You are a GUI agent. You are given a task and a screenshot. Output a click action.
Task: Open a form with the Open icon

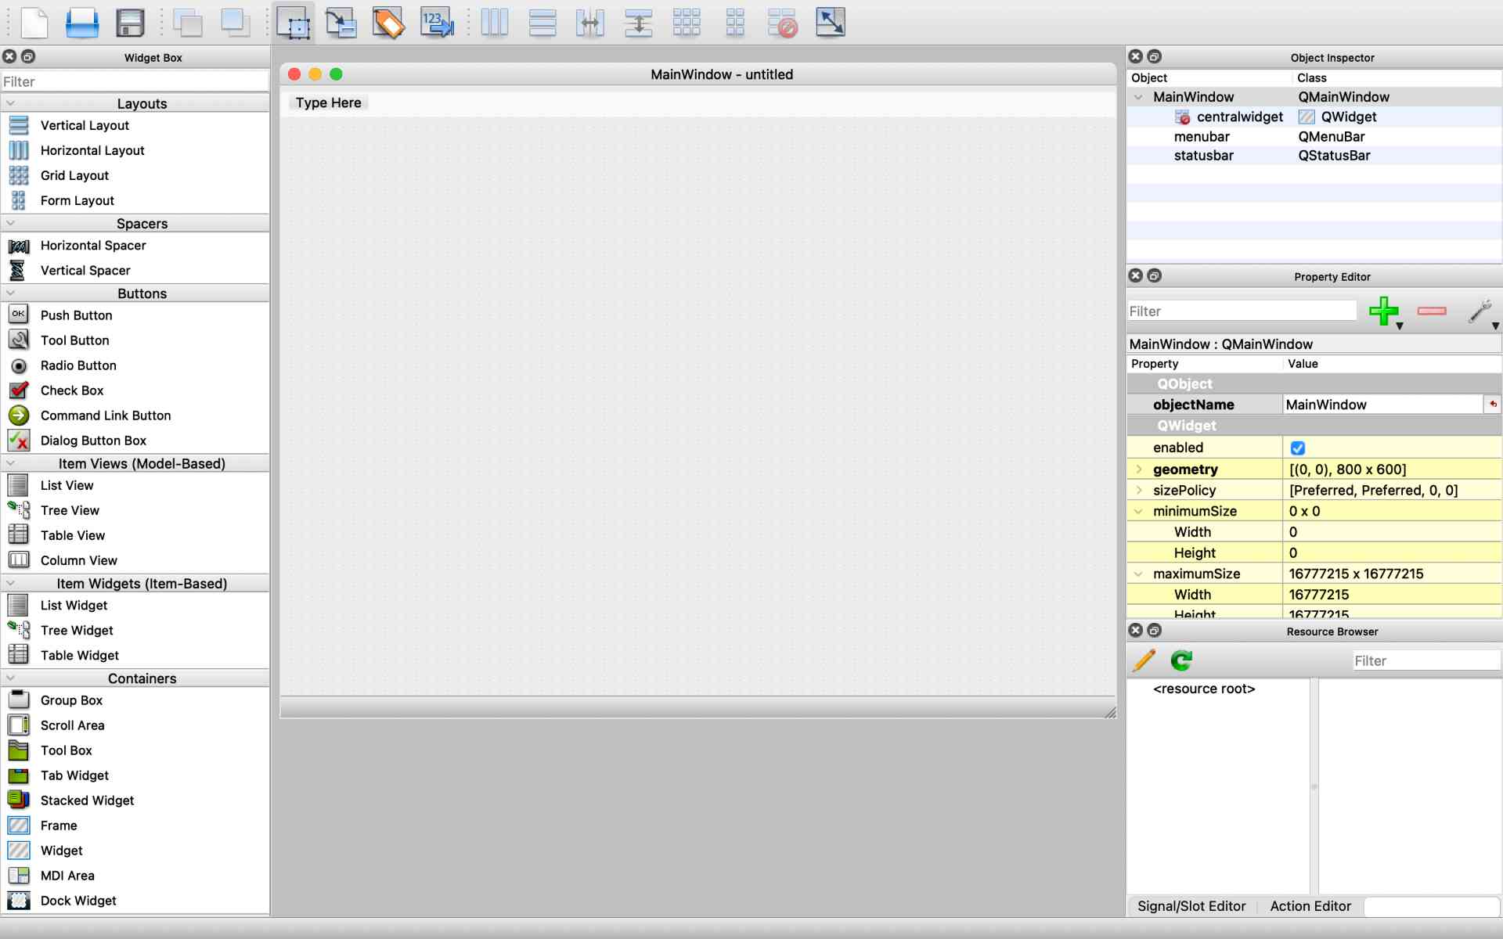coord(81,23)
